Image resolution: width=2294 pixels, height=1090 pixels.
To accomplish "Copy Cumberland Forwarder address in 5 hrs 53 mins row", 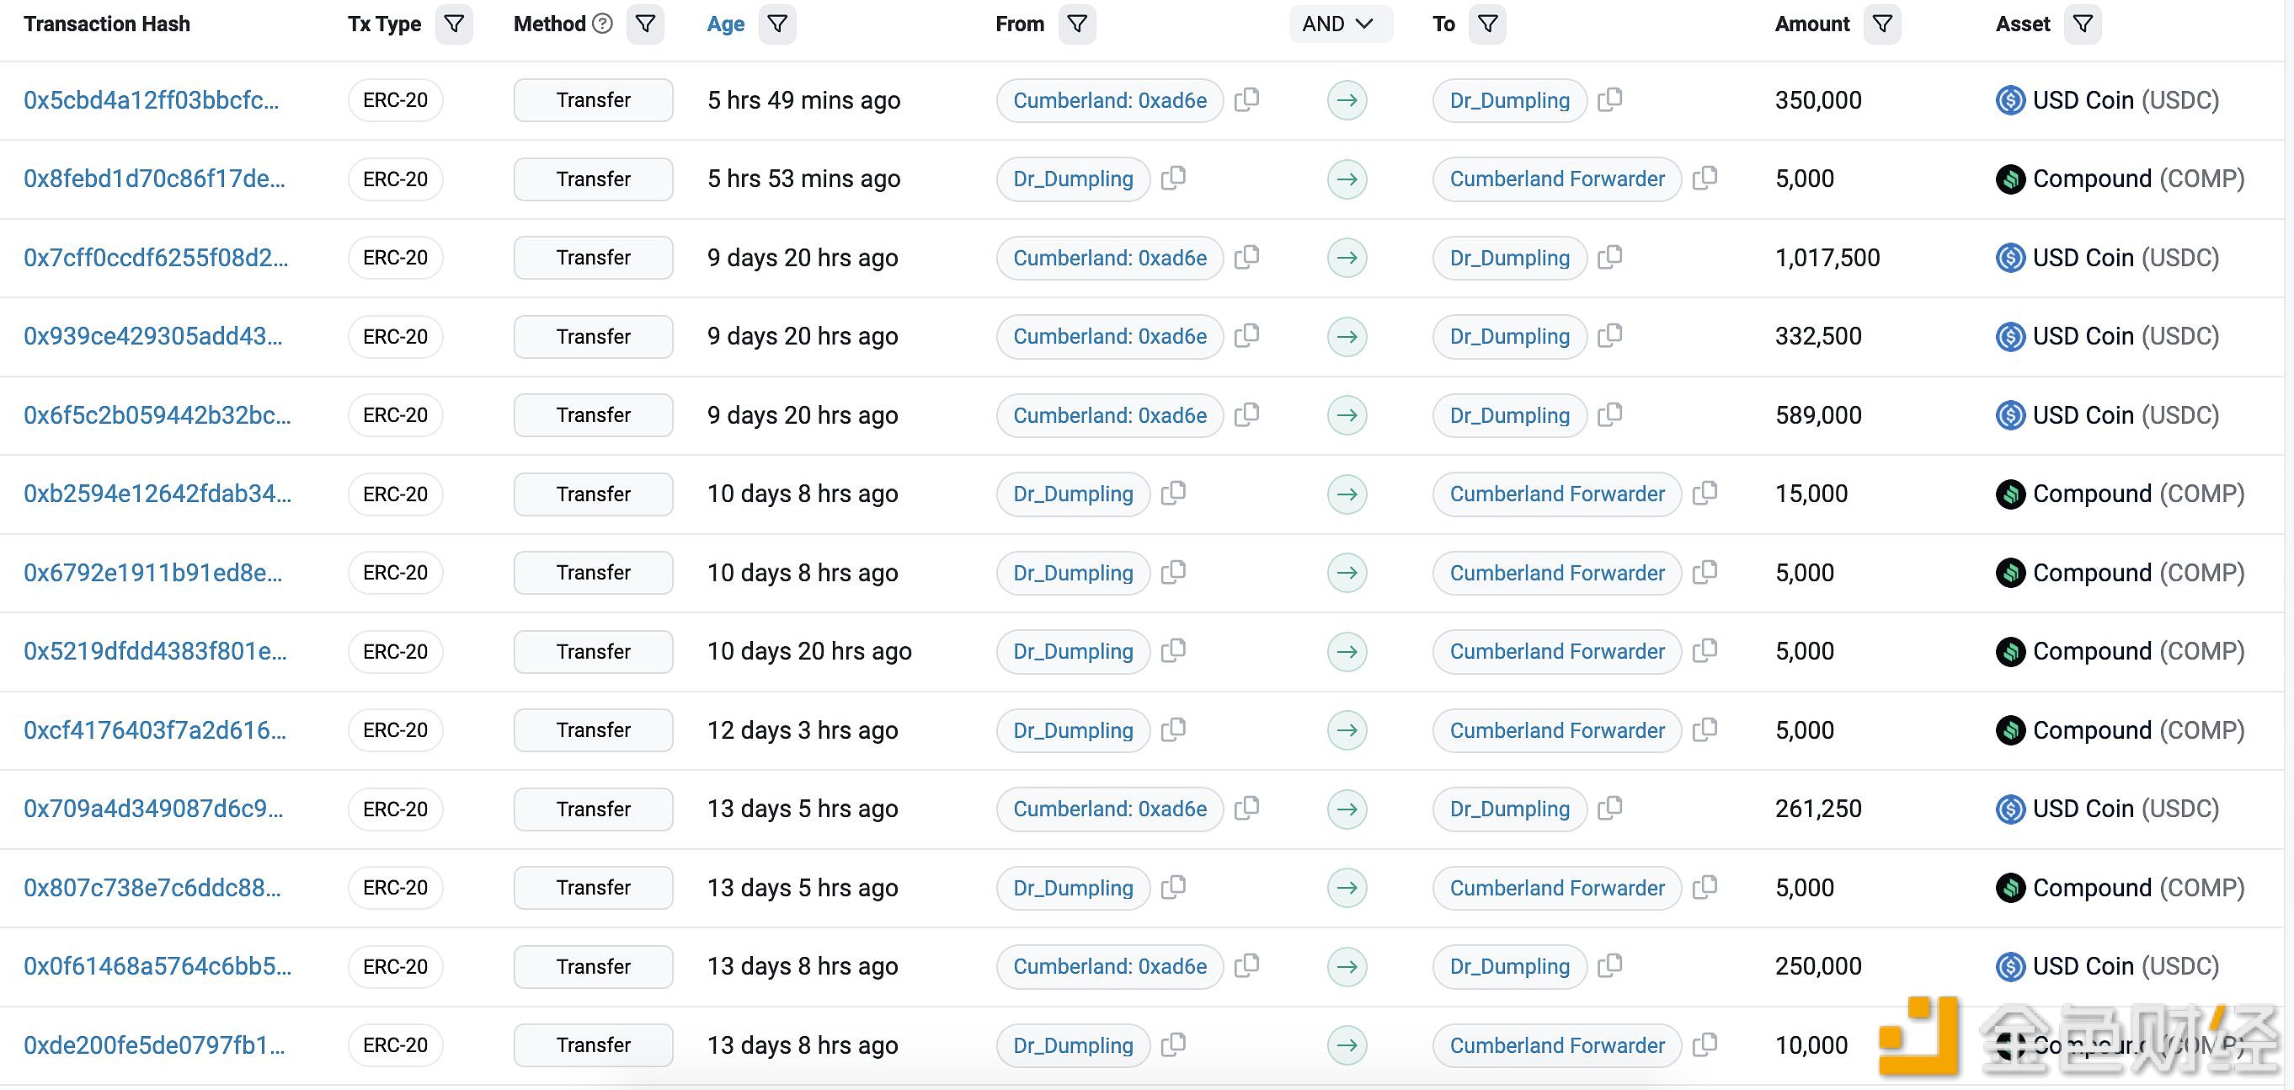I will pyautogui.click(x=1704, y=178).
